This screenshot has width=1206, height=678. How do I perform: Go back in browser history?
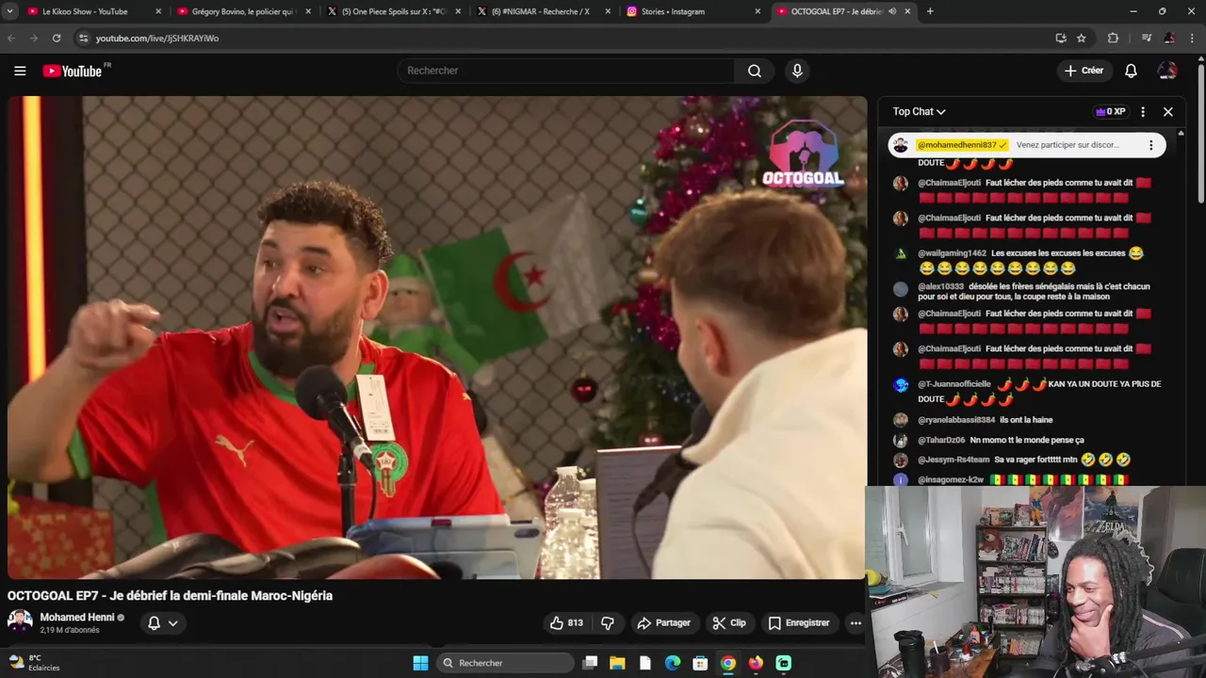tap(11, 38)
